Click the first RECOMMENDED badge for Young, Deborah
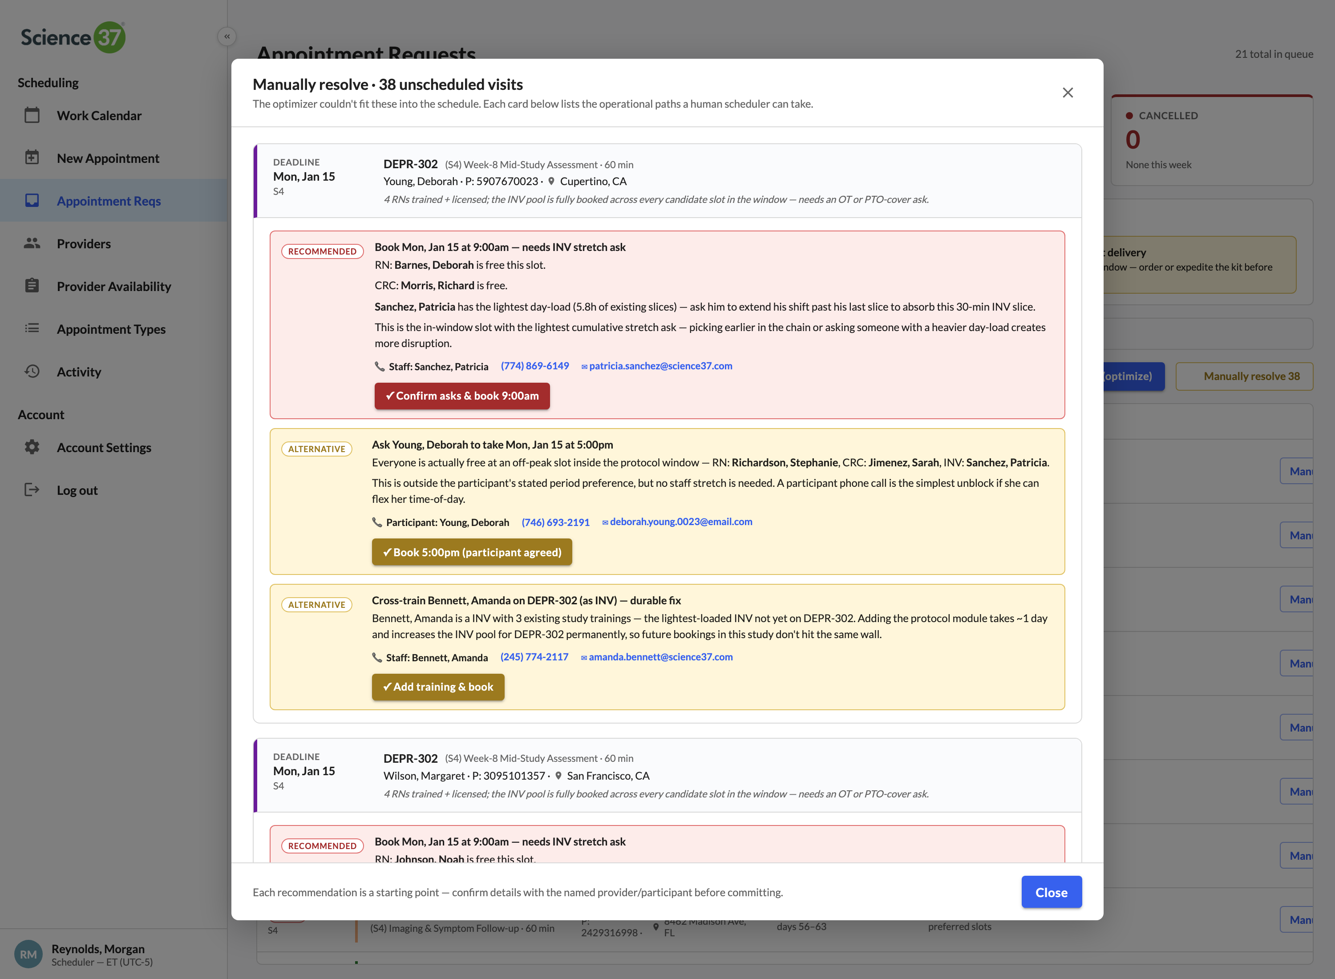Image resolution: width=1335 pixels, height=979 pixels. pos(322,251)
